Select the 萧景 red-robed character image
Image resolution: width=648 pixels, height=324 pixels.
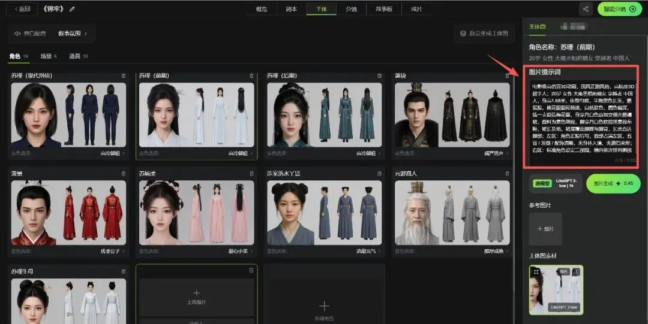[x=68, y=213]
